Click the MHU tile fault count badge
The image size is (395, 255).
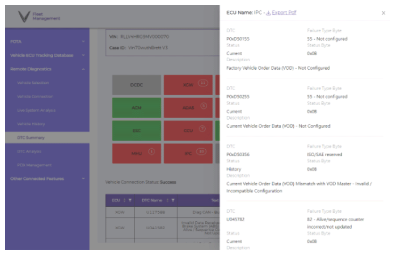click(151, 151)
